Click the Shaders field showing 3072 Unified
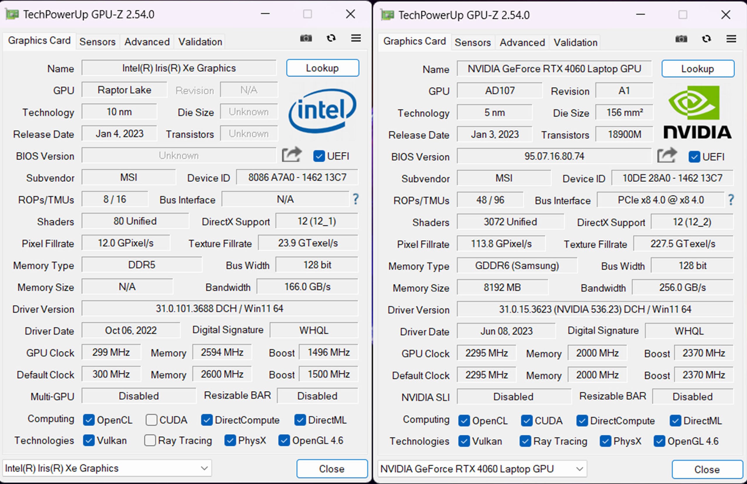 510,222
